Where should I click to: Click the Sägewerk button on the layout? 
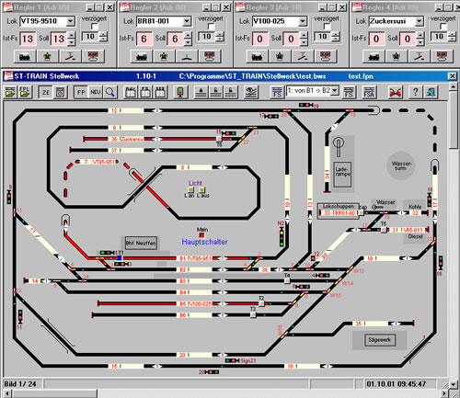[x=380, y=340]
